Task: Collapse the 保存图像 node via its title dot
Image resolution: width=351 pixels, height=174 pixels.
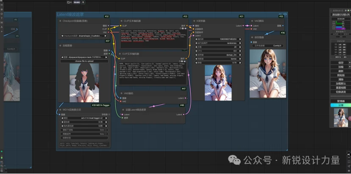Action: pos(252,38)
